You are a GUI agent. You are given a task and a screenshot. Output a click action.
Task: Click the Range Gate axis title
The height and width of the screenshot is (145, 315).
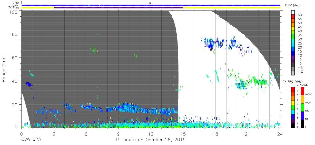click(4, 69)
